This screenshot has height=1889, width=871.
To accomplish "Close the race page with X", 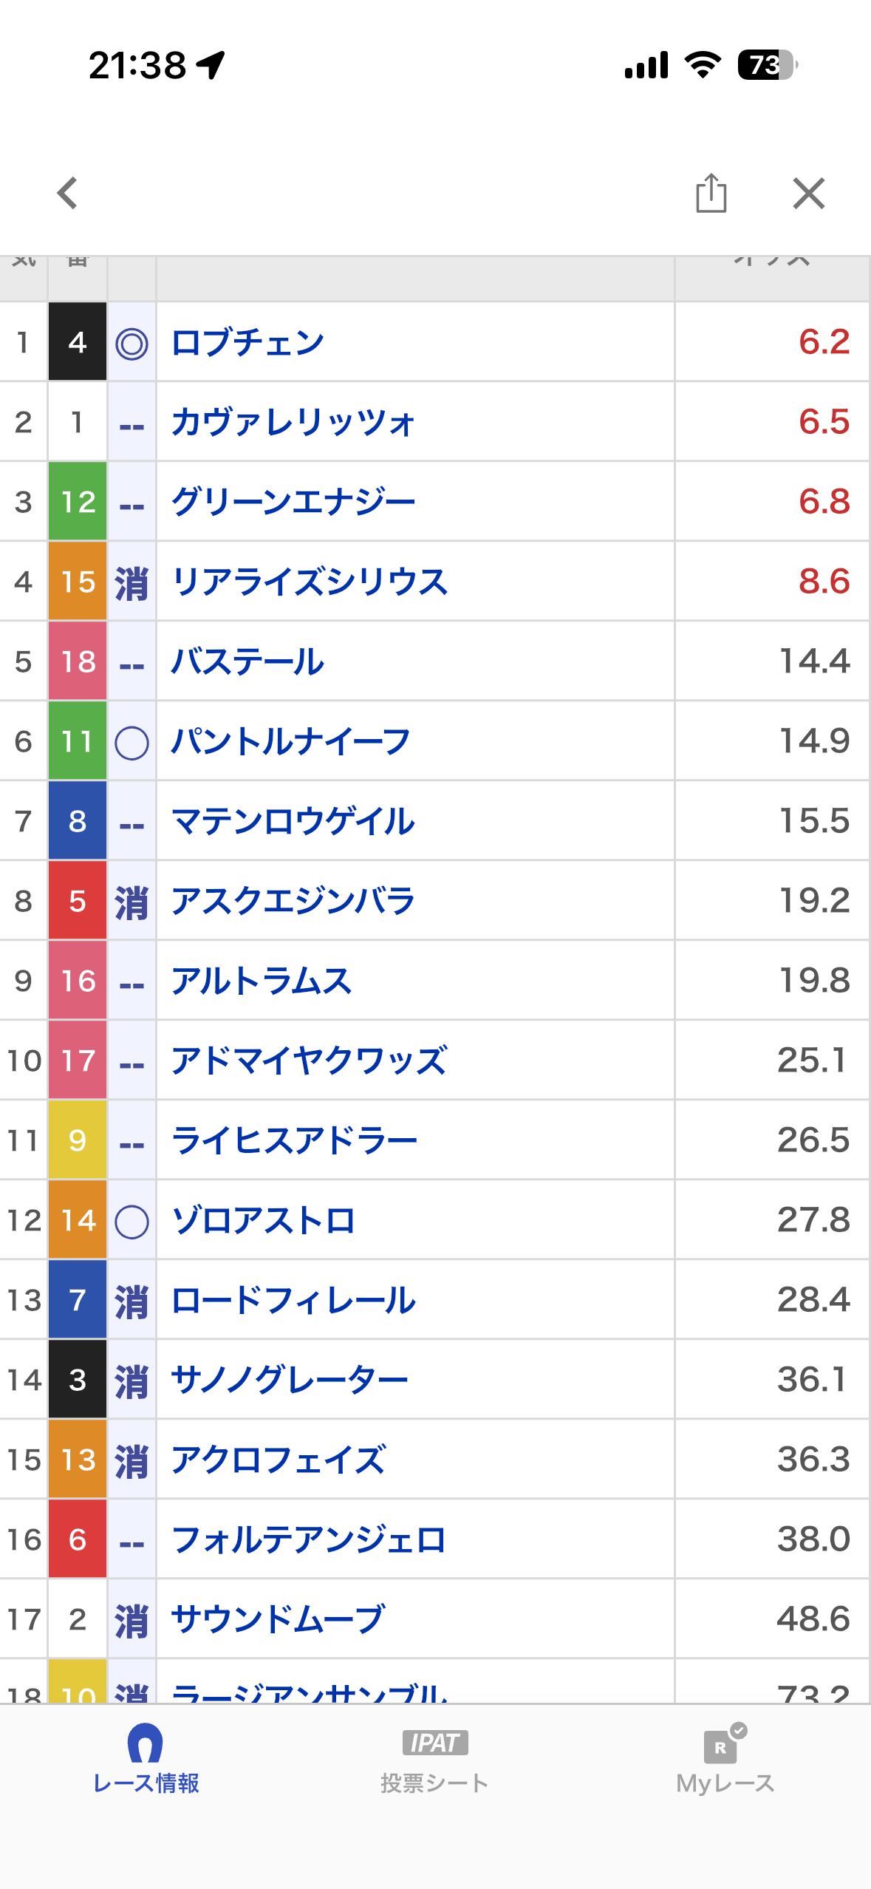I will pos(808,194).
